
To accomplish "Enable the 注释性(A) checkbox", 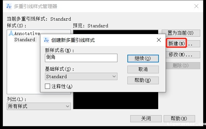I will 47,87.
